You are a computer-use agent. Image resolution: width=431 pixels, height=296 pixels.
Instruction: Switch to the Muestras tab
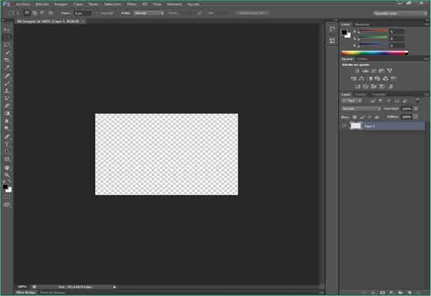(x=362, y=24)
